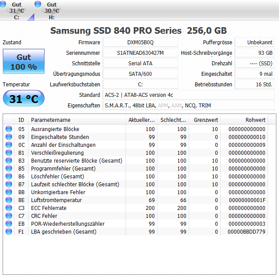
Task: Click status icon of Unkorrigierbare Fehler row
Action: [9, 192]
